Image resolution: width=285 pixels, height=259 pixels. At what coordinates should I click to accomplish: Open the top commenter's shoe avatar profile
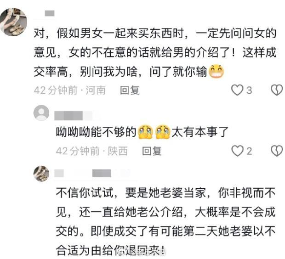(14, 22)
